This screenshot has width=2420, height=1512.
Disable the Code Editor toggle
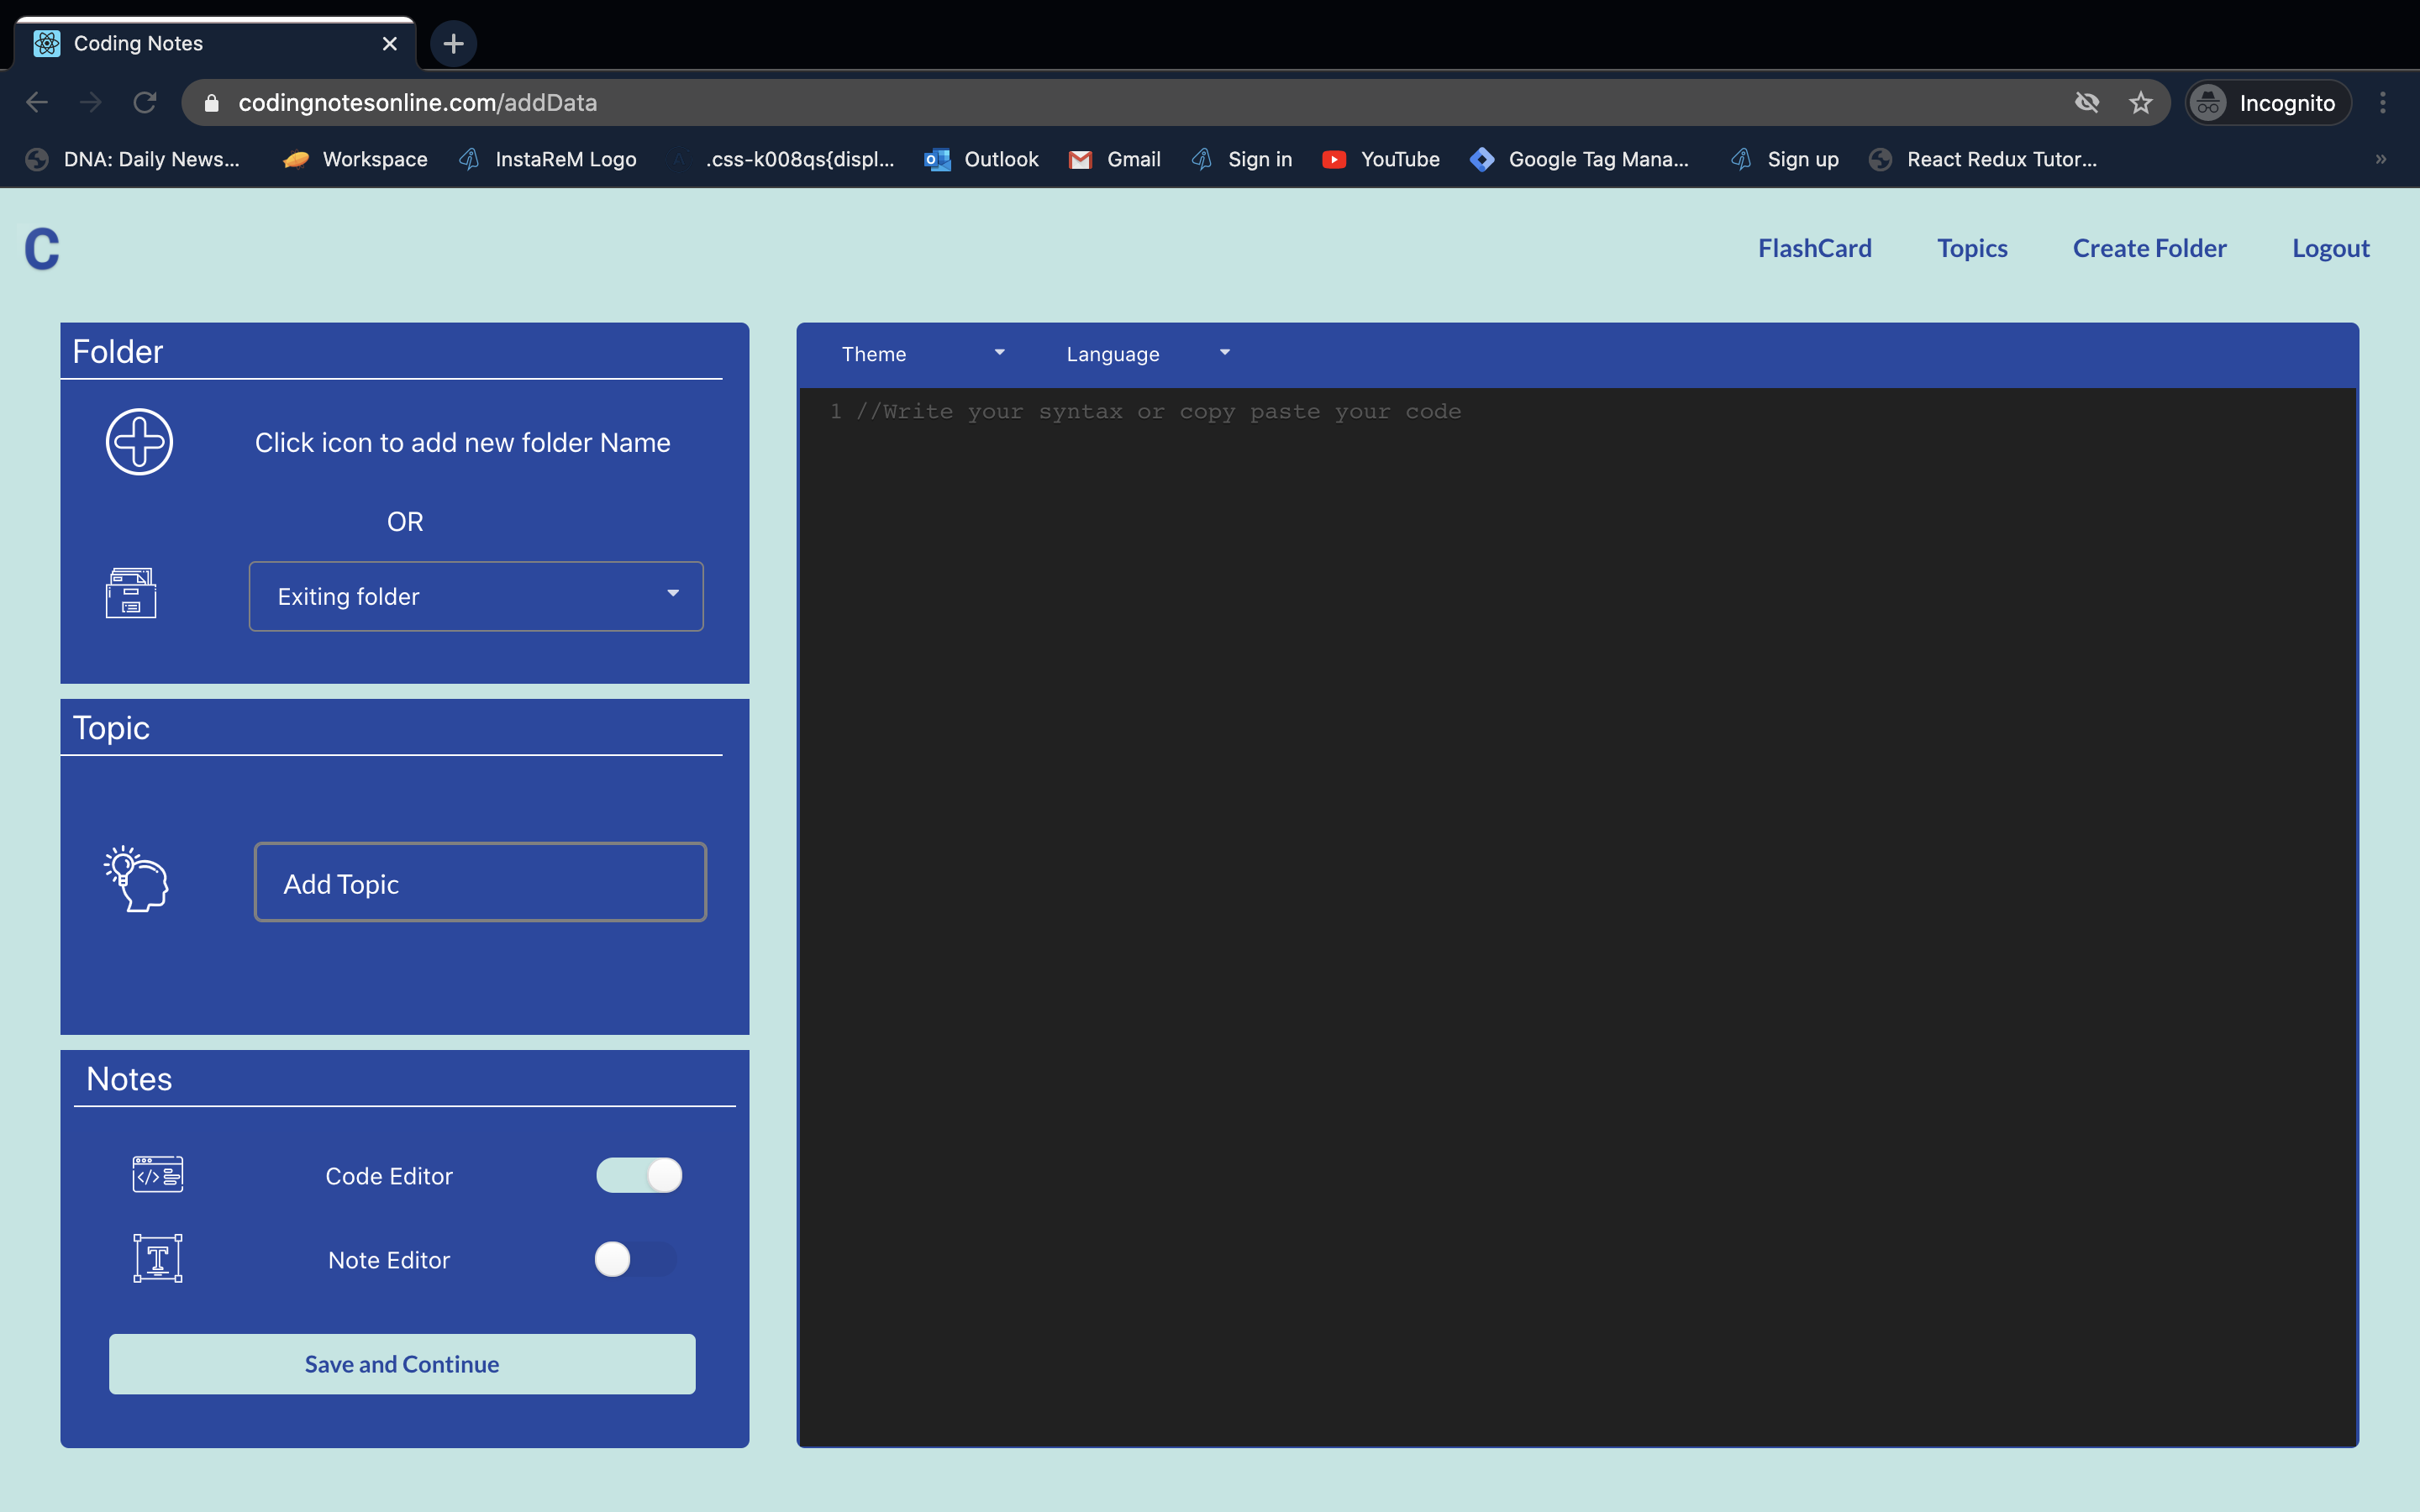(x=639, y=1175)
